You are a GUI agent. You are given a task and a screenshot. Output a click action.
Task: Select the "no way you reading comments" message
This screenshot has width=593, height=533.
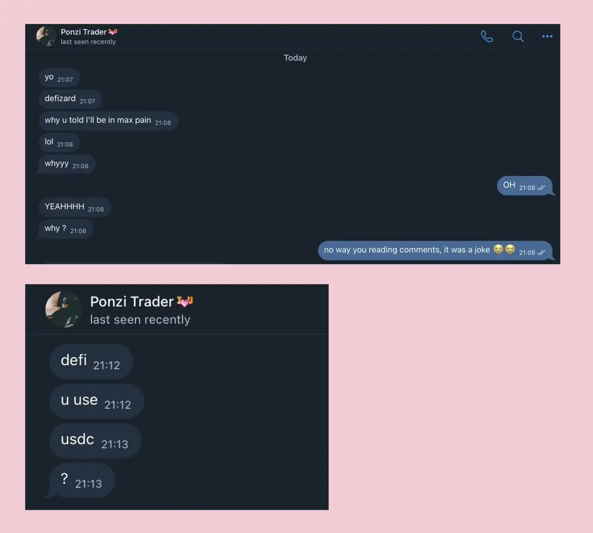tap(435, 250)
